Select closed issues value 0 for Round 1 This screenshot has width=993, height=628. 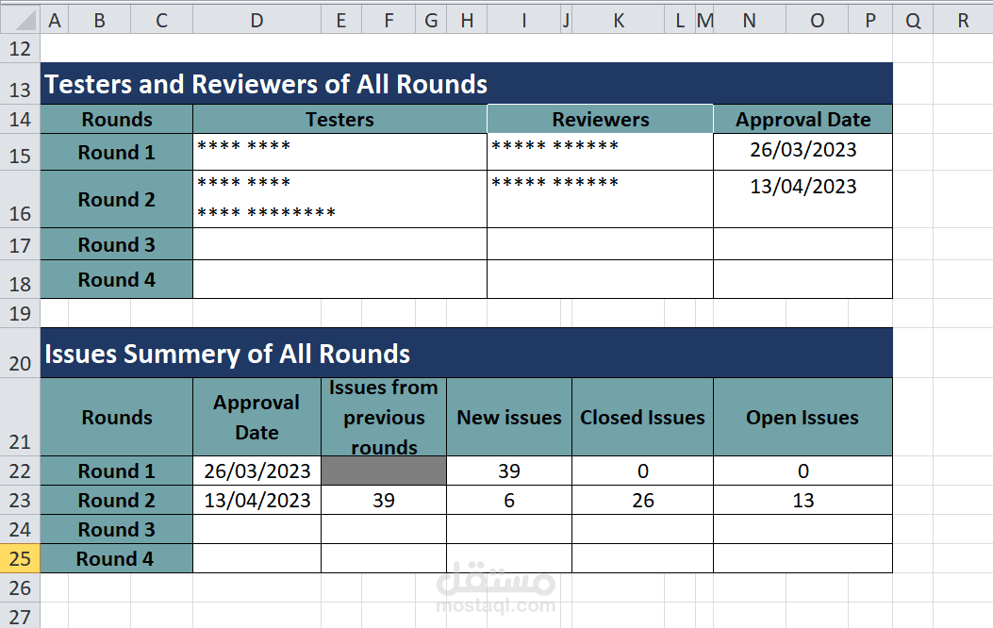(x=643, y=471)
